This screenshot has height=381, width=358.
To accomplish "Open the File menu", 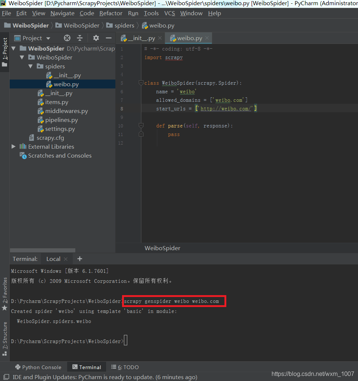I will tap(6, 13).
